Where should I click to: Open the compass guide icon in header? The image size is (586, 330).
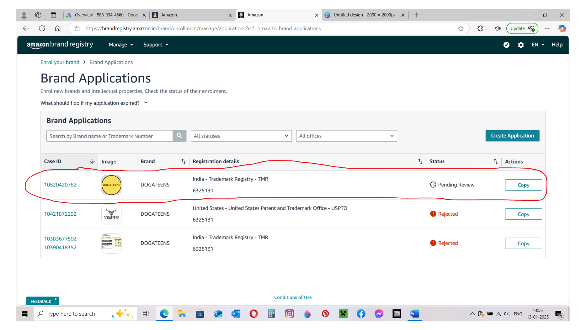point(506,45)
